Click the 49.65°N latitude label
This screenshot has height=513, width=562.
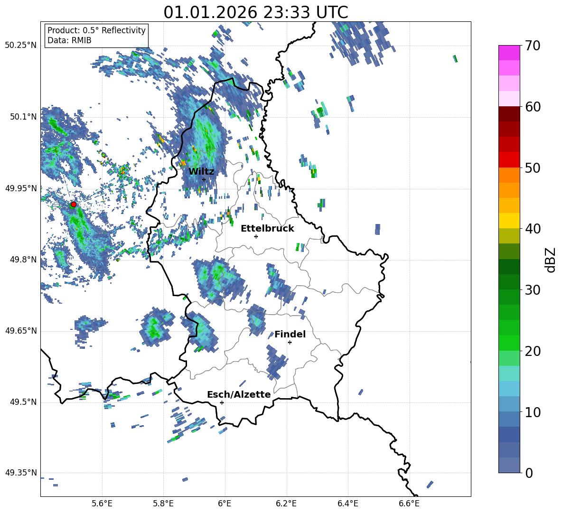pos(21,331)
